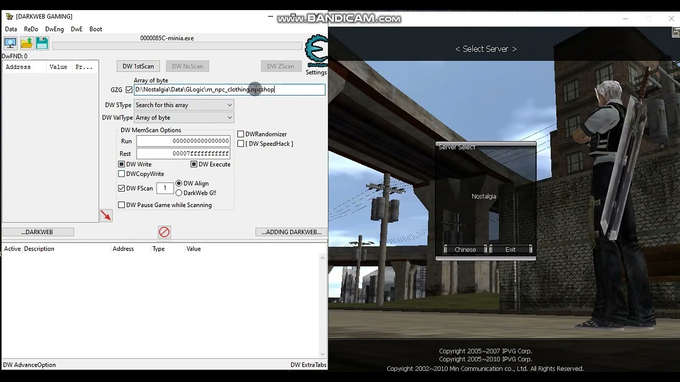Expand the DW ValType dropdown
This screenshot has width=680, height=382.
184,118
